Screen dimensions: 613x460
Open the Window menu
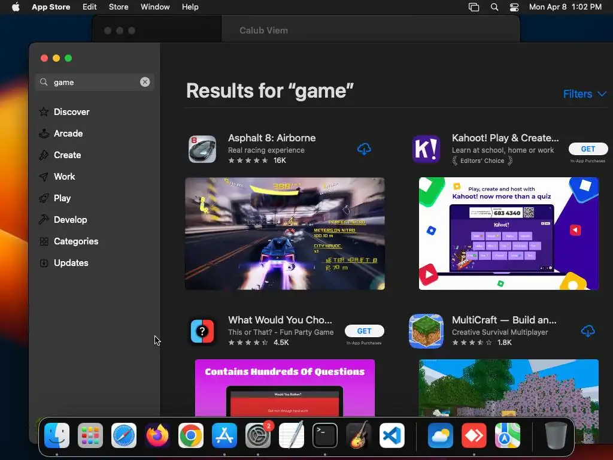point(155,7)
